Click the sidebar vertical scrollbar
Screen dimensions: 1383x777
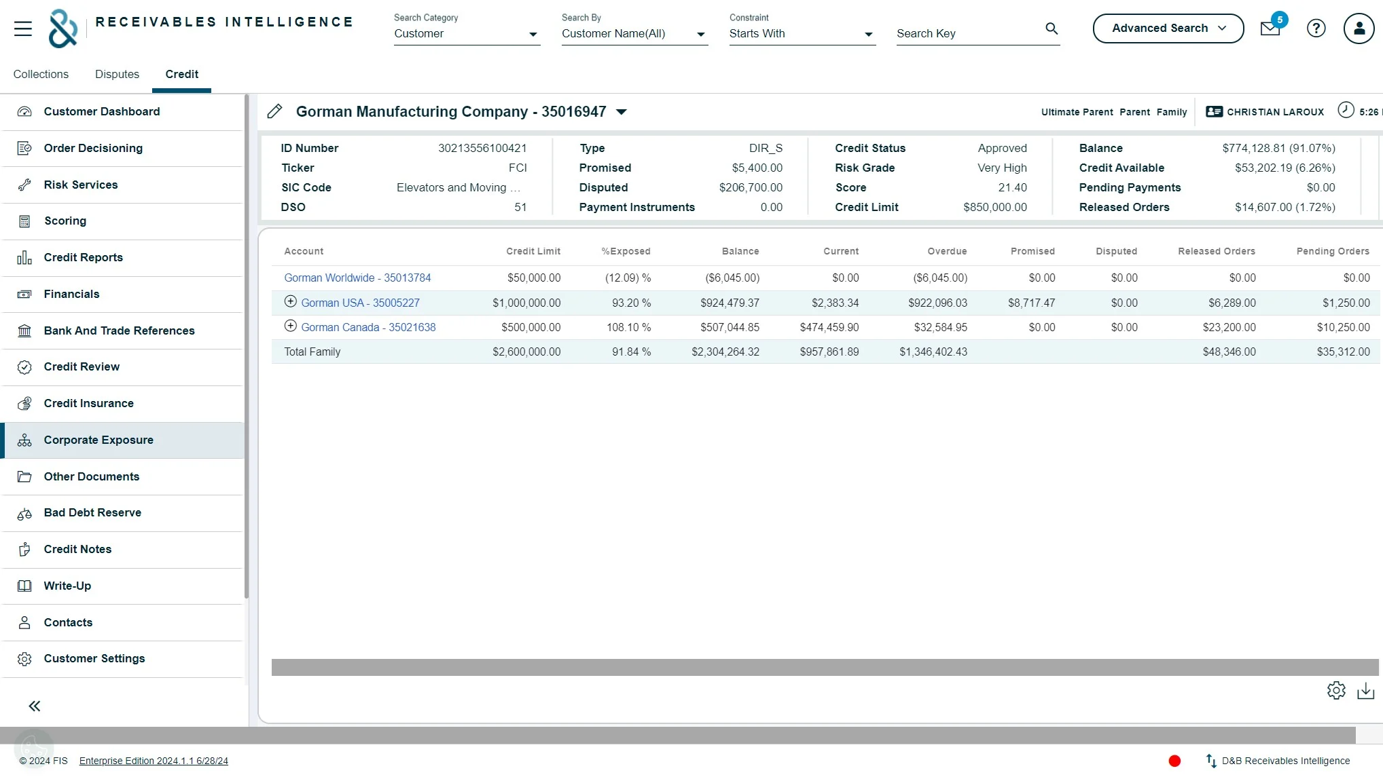(x=247, y=346)
